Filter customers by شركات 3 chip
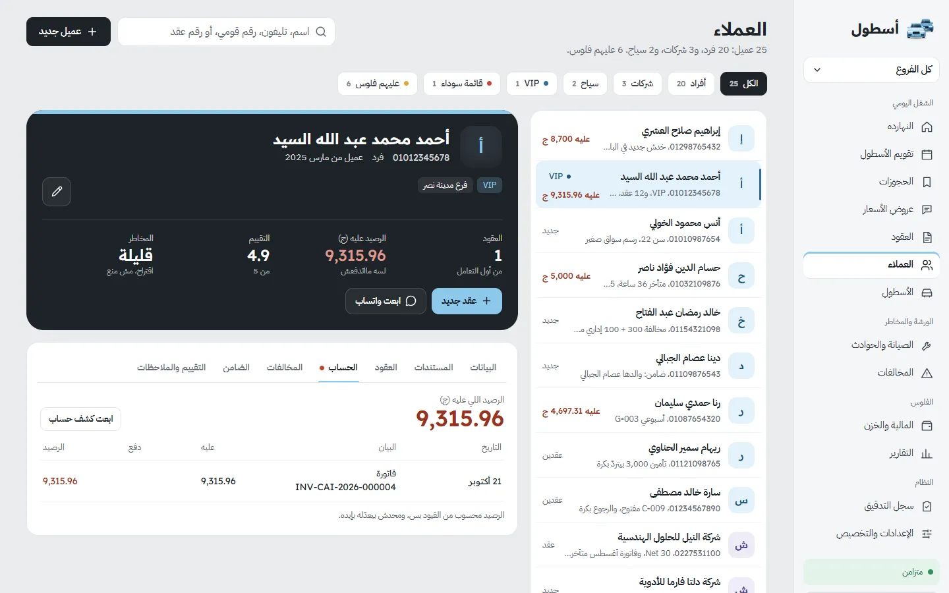The width and height of the screenshot is (949, 593). pyautogui.click(x=637, y=84)
